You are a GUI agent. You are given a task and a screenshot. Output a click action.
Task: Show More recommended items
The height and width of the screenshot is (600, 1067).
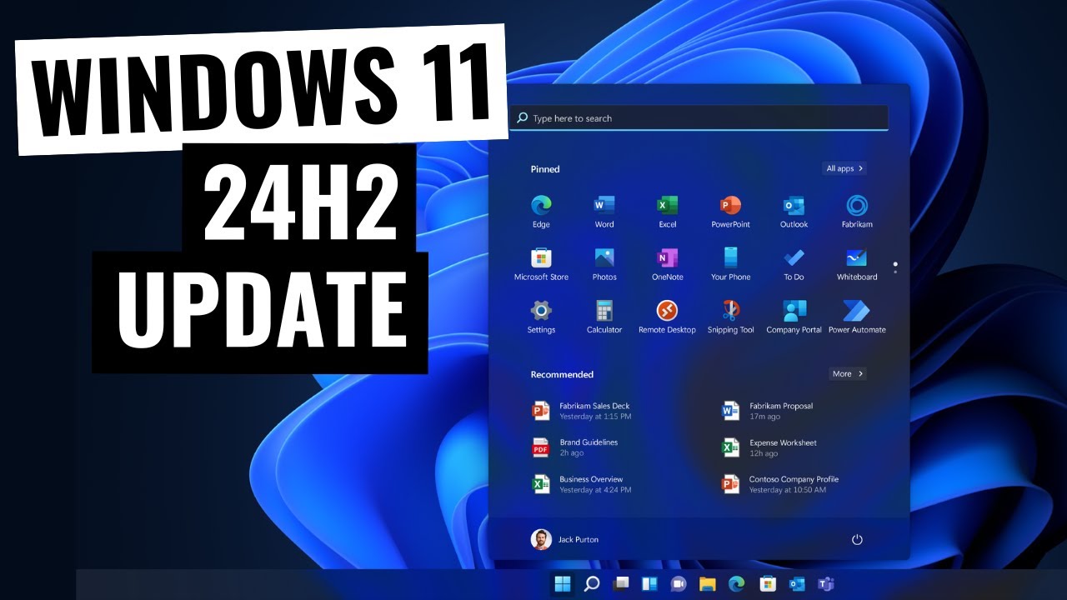pyautogui.click(x=848, y=374)
